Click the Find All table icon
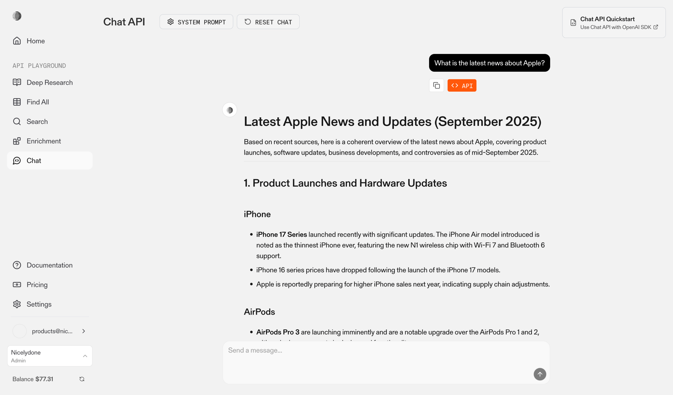 tap(17, 102)
